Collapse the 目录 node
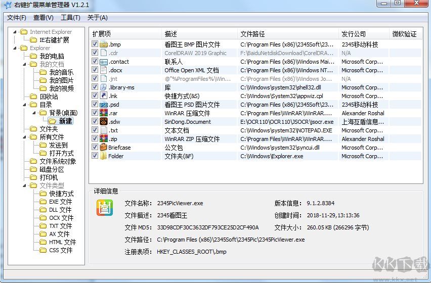Image resolution: width=431 pixels, height=283 pixels. pyautogui.click(x=24, y=105)
